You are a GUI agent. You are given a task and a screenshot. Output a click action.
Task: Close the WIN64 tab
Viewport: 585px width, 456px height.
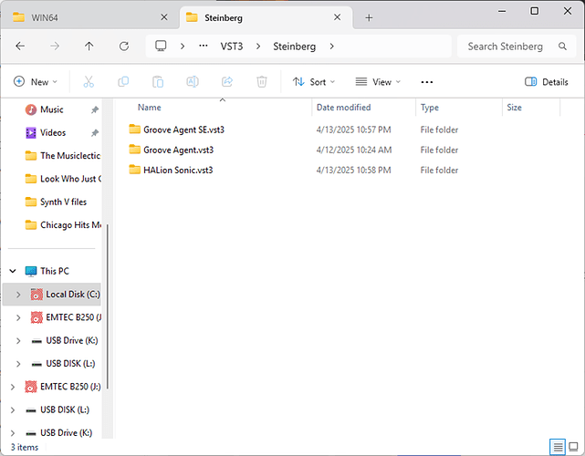tap(163, 17)
